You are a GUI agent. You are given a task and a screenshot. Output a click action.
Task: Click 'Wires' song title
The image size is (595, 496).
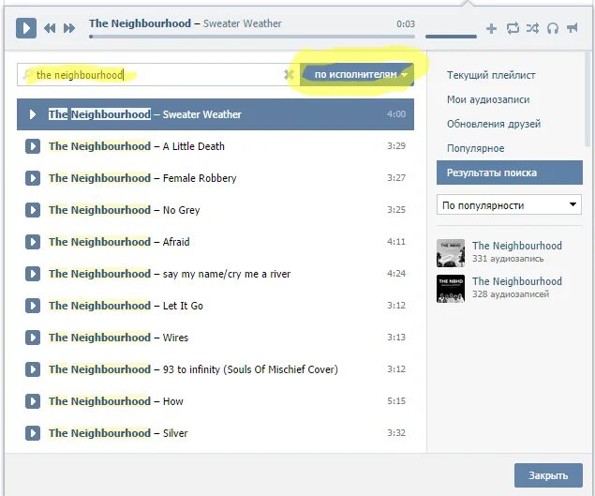(175, 338)
